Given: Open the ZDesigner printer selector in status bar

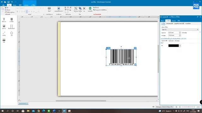Looking at the screenshot, I should pyautogui.click(x=164, y=107).
